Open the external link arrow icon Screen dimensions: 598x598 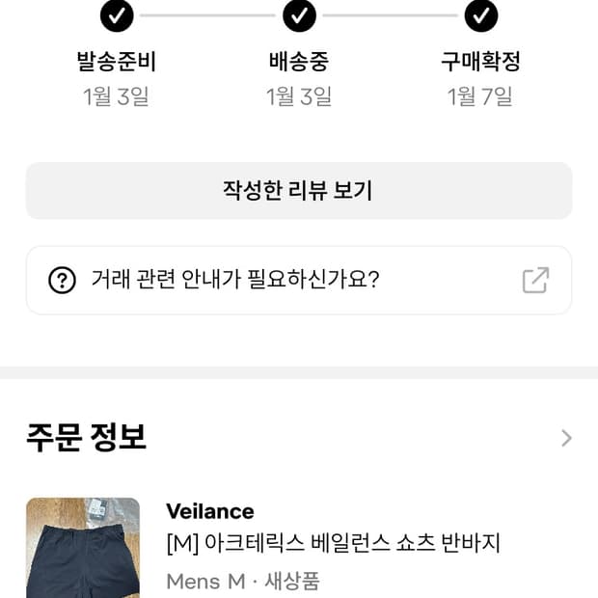535,280
